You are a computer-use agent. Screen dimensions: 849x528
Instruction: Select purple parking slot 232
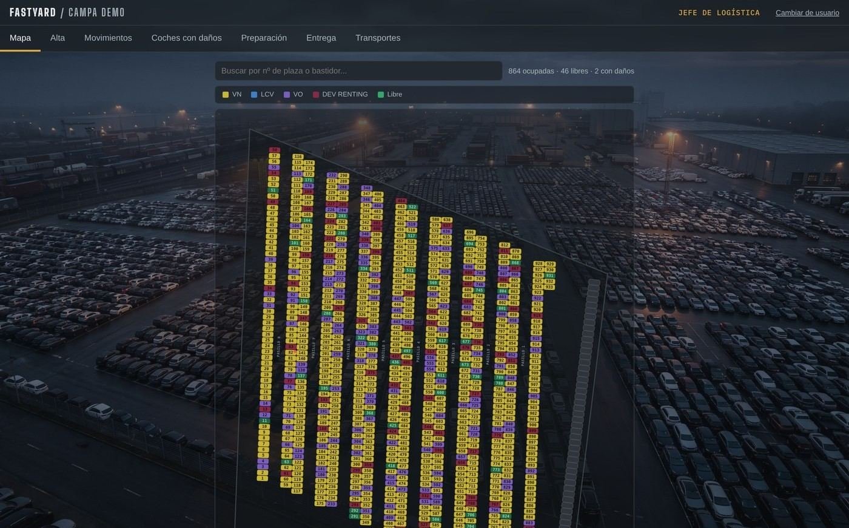(x=332, y=175)
